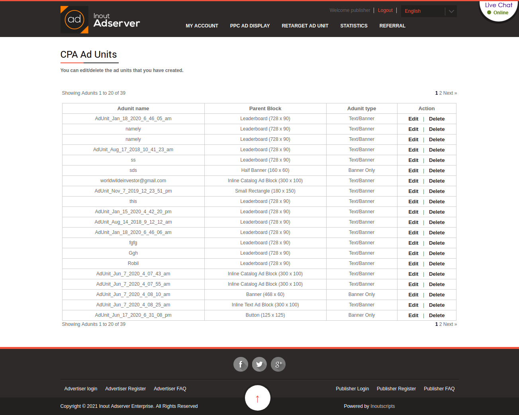Delete the ss ad unit

(437, 160)
